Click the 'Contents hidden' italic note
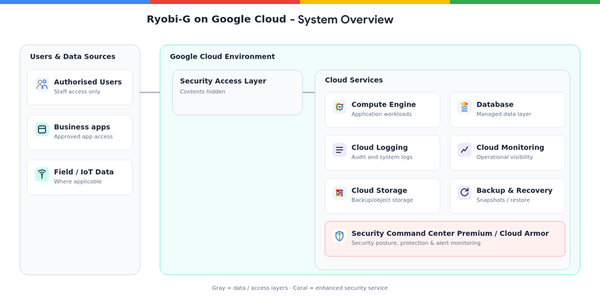This screenshot has width=600, height=298. pyautogui.click(x=202, y=91)
